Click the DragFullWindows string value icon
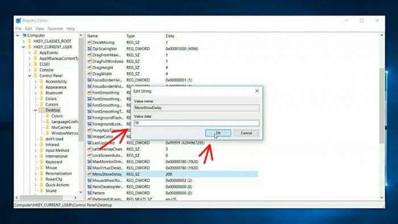This screenshot has height=224, width=398. pos(89,61)
